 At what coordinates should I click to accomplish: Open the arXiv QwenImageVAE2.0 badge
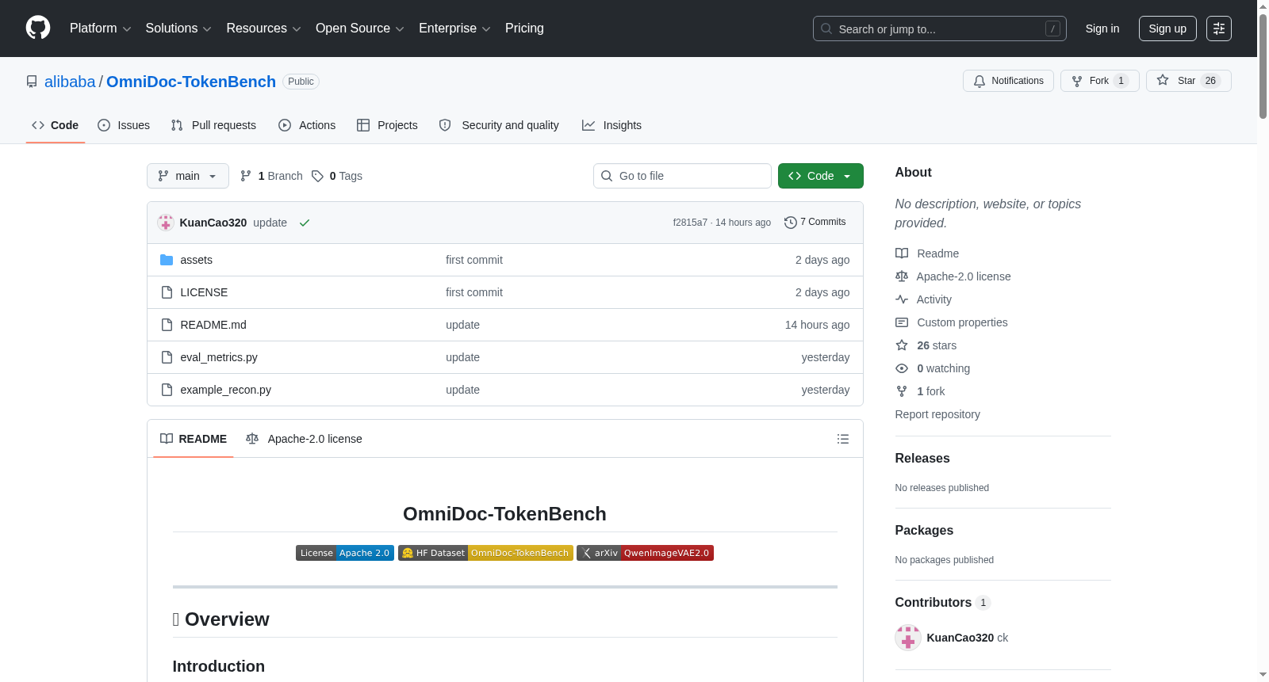click(645, 553)
